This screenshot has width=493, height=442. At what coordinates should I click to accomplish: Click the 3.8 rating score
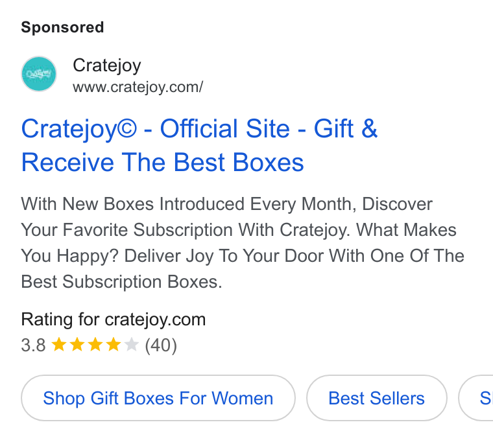pos(33,345)
